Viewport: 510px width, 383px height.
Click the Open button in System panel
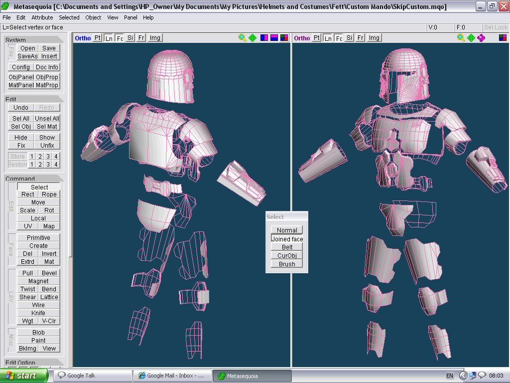(x=28, y=48)
